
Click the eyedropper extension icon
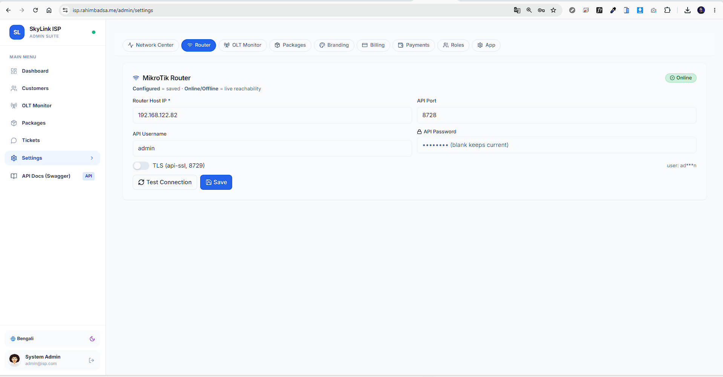[613, 10]
